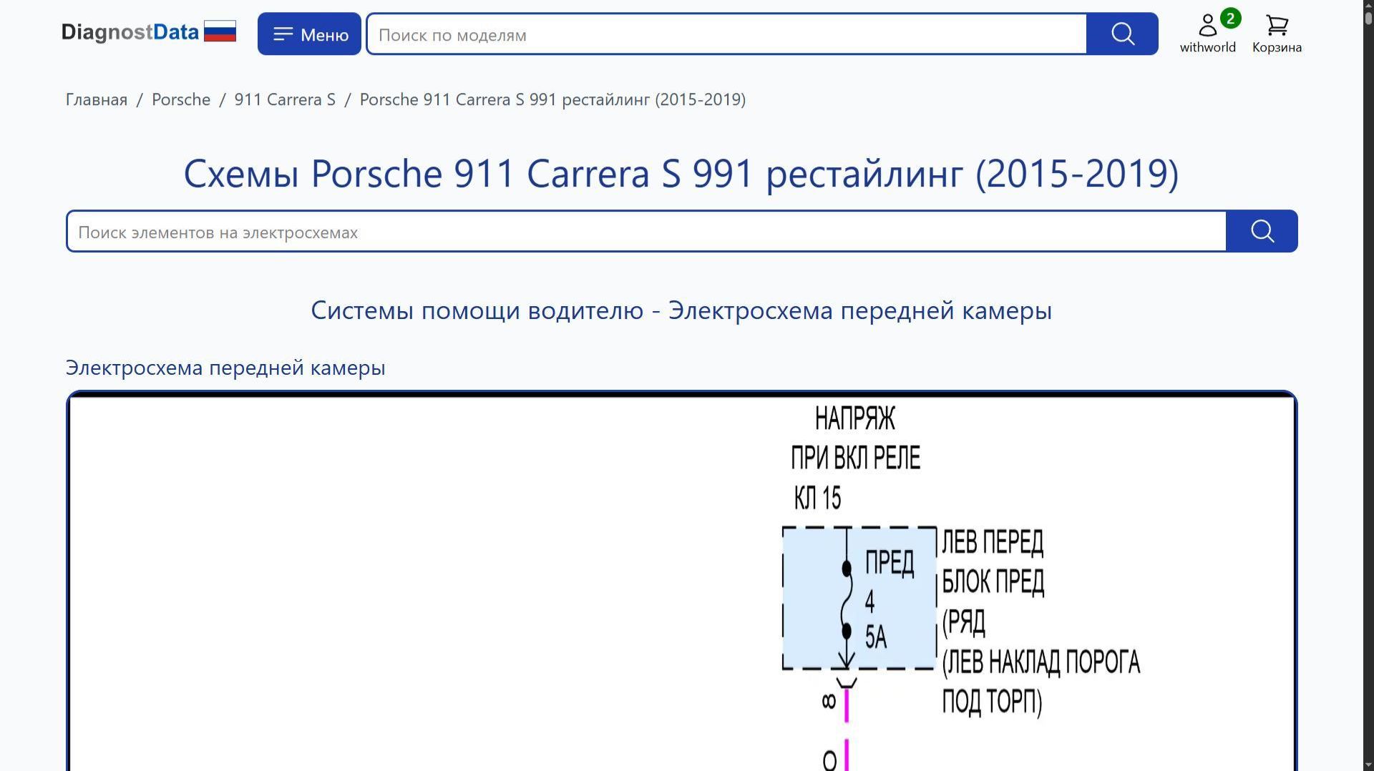Open the withworld user account icon

click(1208, 34)
